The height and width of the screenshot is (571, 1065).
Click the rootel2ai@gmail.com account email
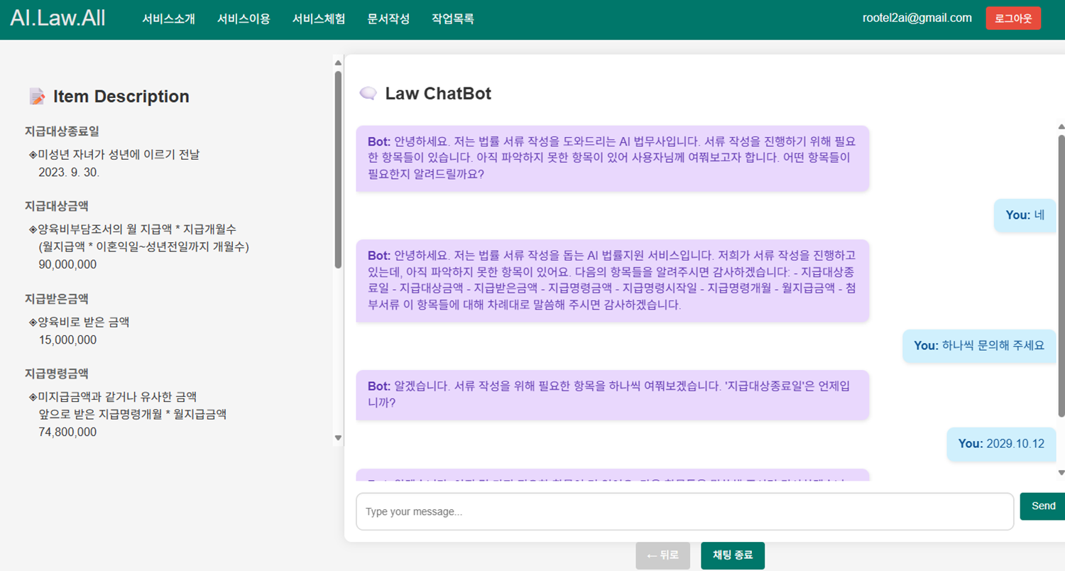(917, 18)
